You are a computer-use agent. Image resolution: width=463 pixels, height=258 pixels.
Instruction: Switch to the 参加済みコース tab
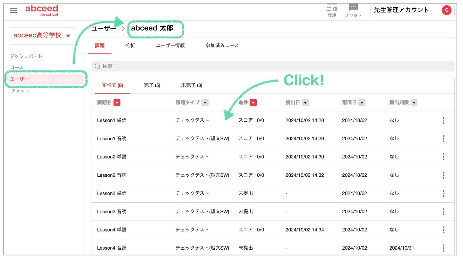222,45
